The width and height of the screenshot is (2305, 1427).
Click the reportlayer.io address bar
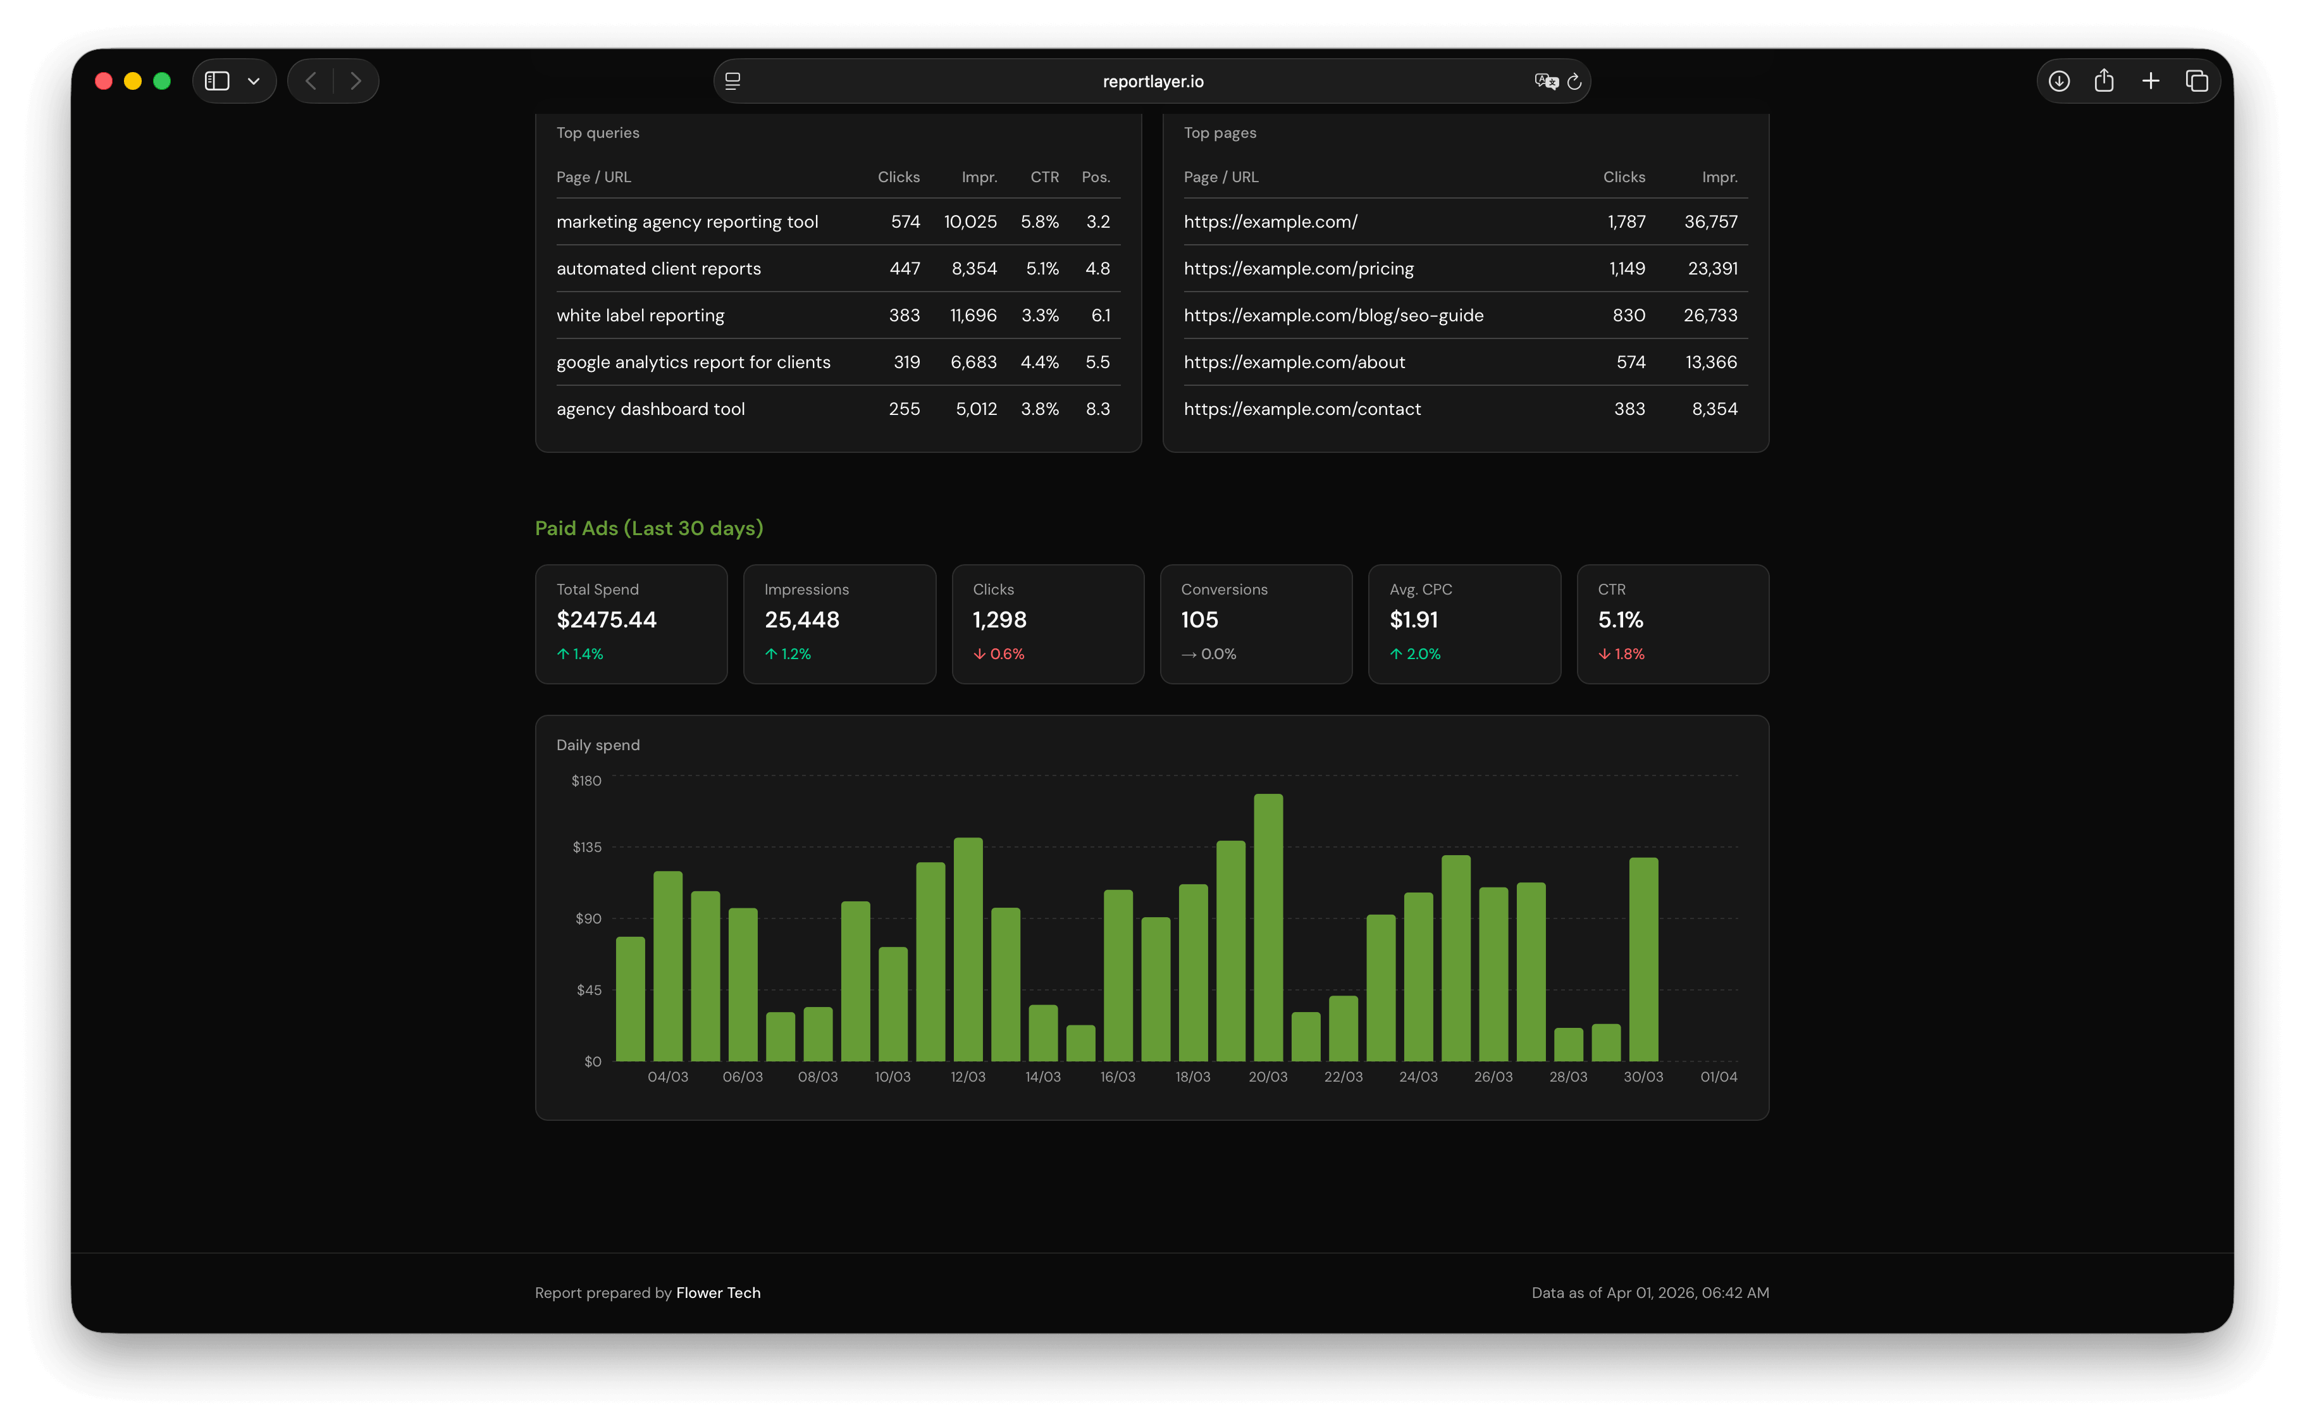tap(1152, 81)
